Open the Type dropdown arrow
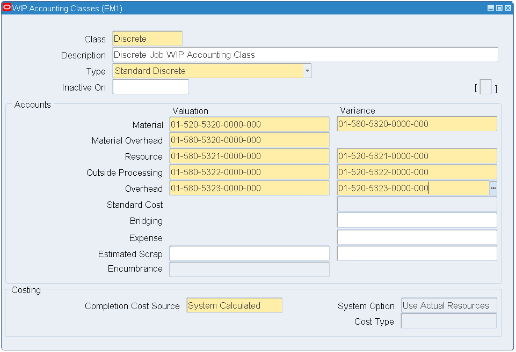This screenshot has width=516, height=352. [307, 71]
